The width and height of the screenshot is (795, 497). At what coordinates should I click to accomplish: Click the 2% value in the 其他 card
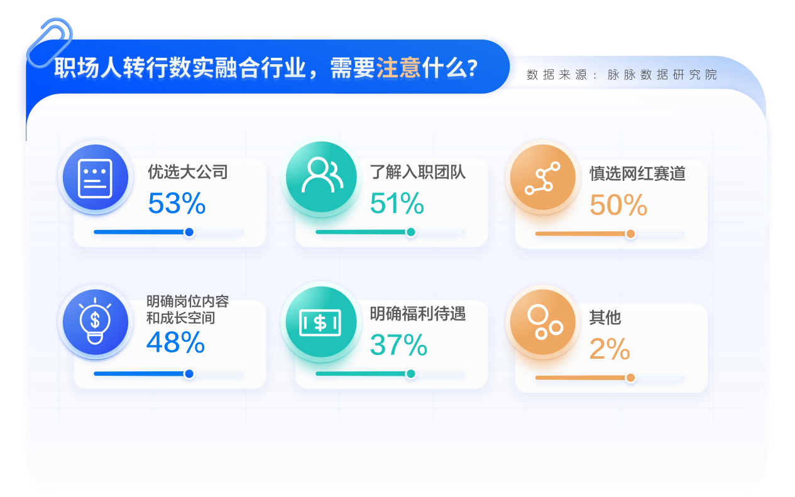pyautogui.click(x=610, y=349)
